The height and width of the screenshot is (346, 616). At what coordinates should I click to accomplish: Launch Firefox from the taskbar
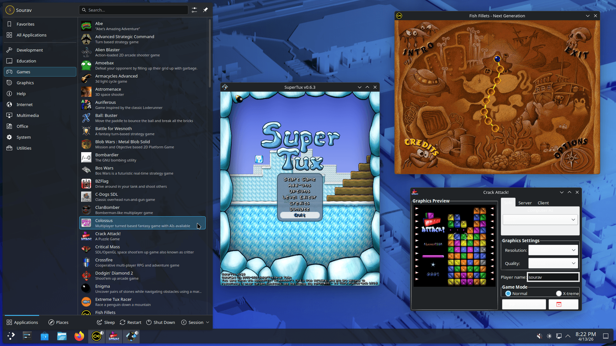click(x=79, y=336)
